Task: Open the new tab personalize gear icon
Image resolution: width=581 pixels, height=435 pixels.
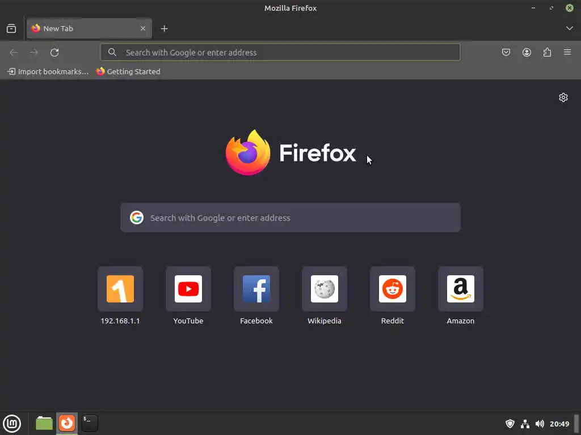Action: click(x=563, y=97)
